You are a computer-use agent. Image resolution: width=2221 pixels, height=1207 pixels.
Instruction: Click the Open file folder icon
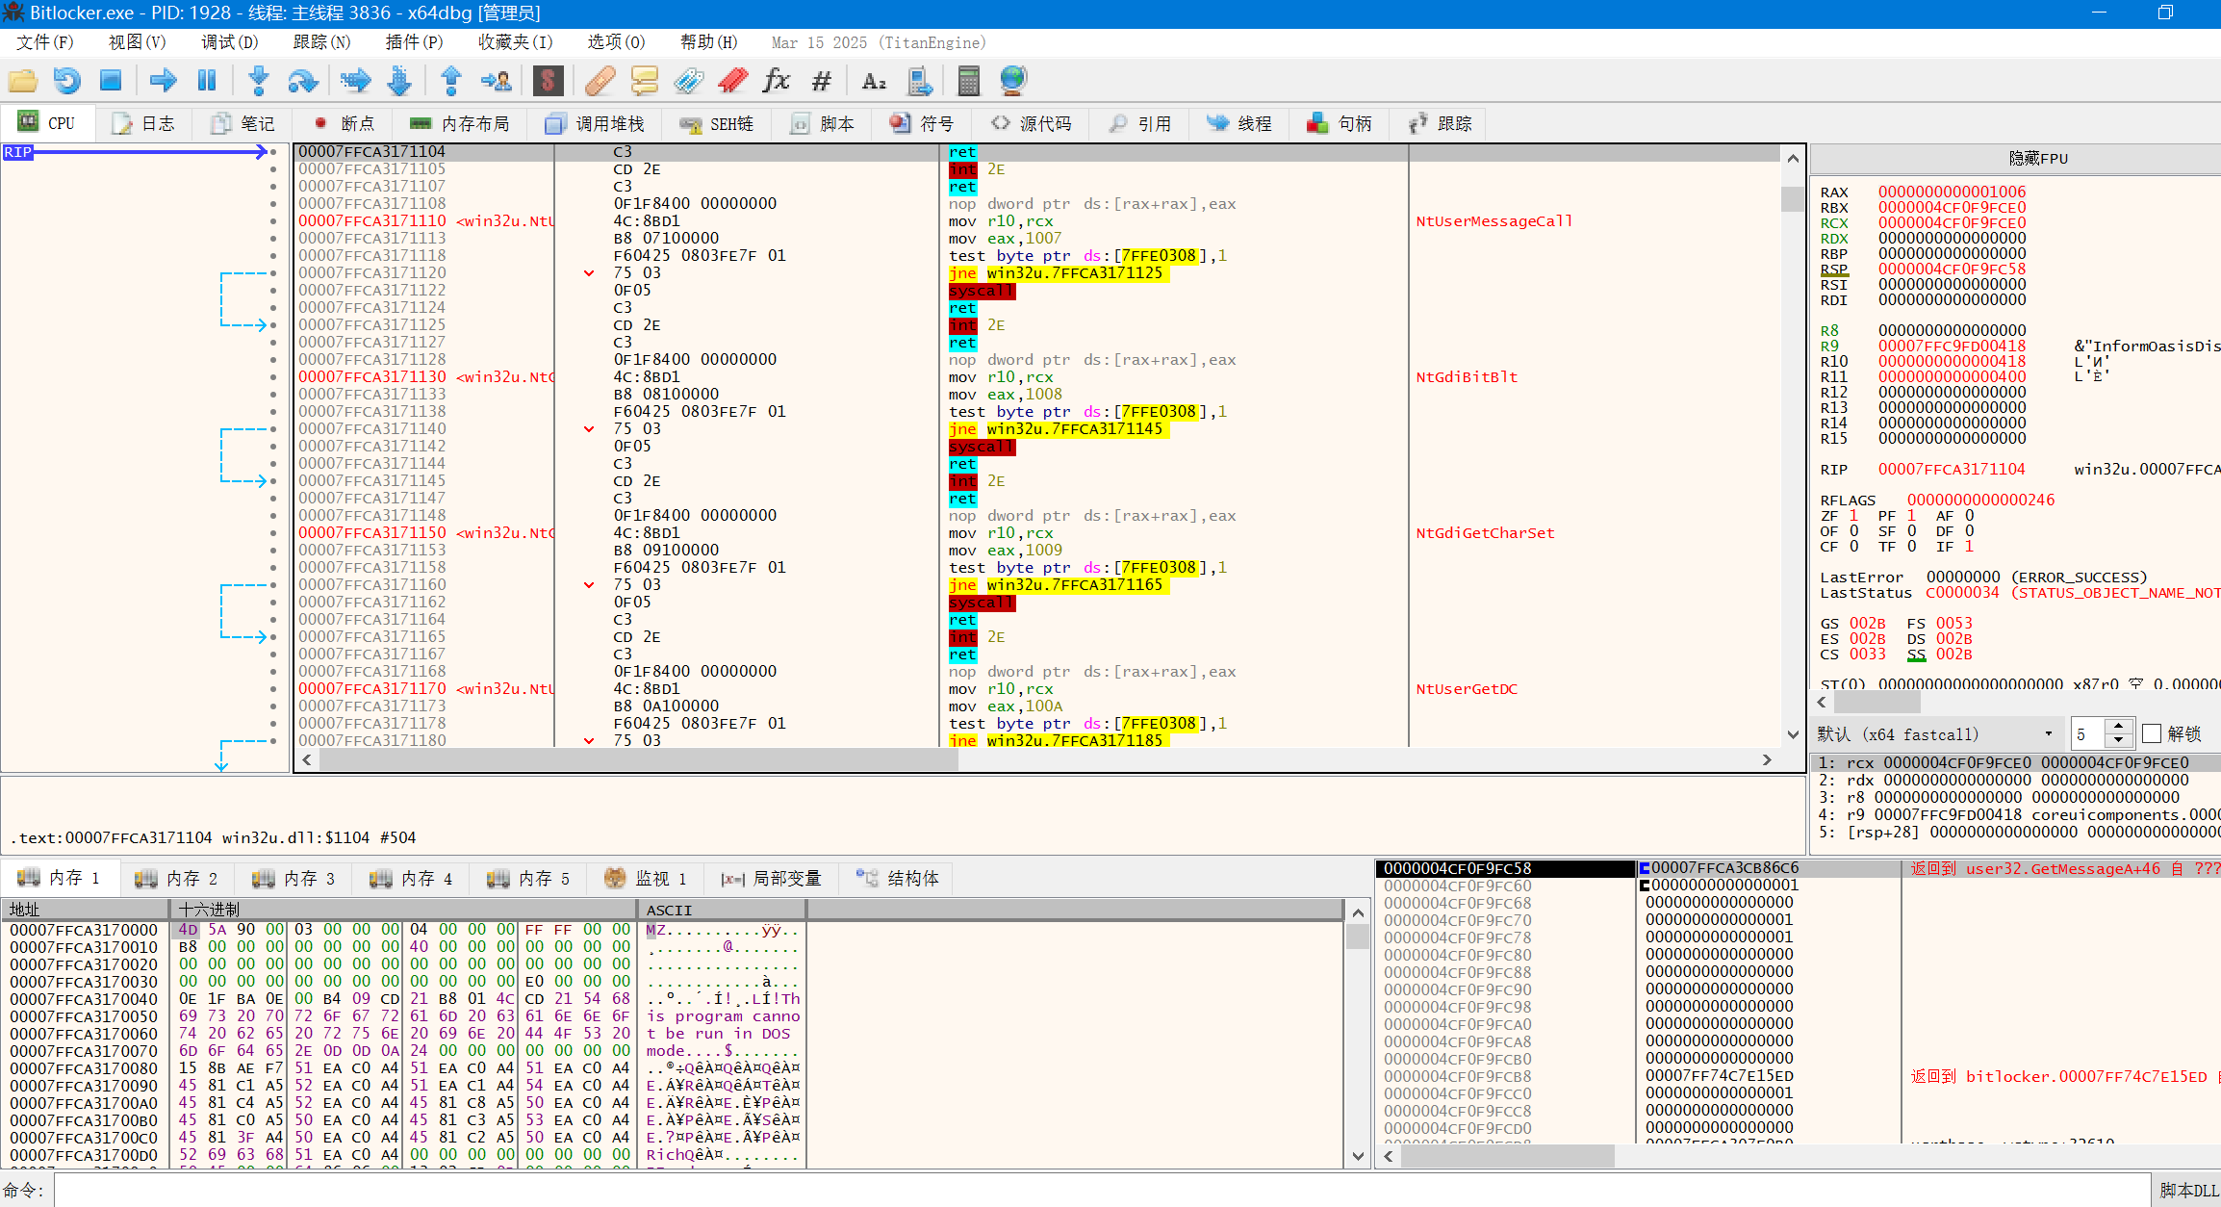click(22, 81)
